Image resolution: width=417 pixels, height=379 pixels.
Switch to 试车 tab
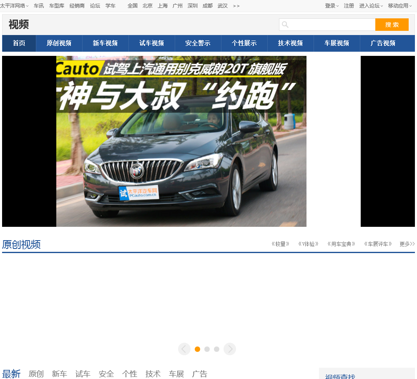click(x=83, y=374)
